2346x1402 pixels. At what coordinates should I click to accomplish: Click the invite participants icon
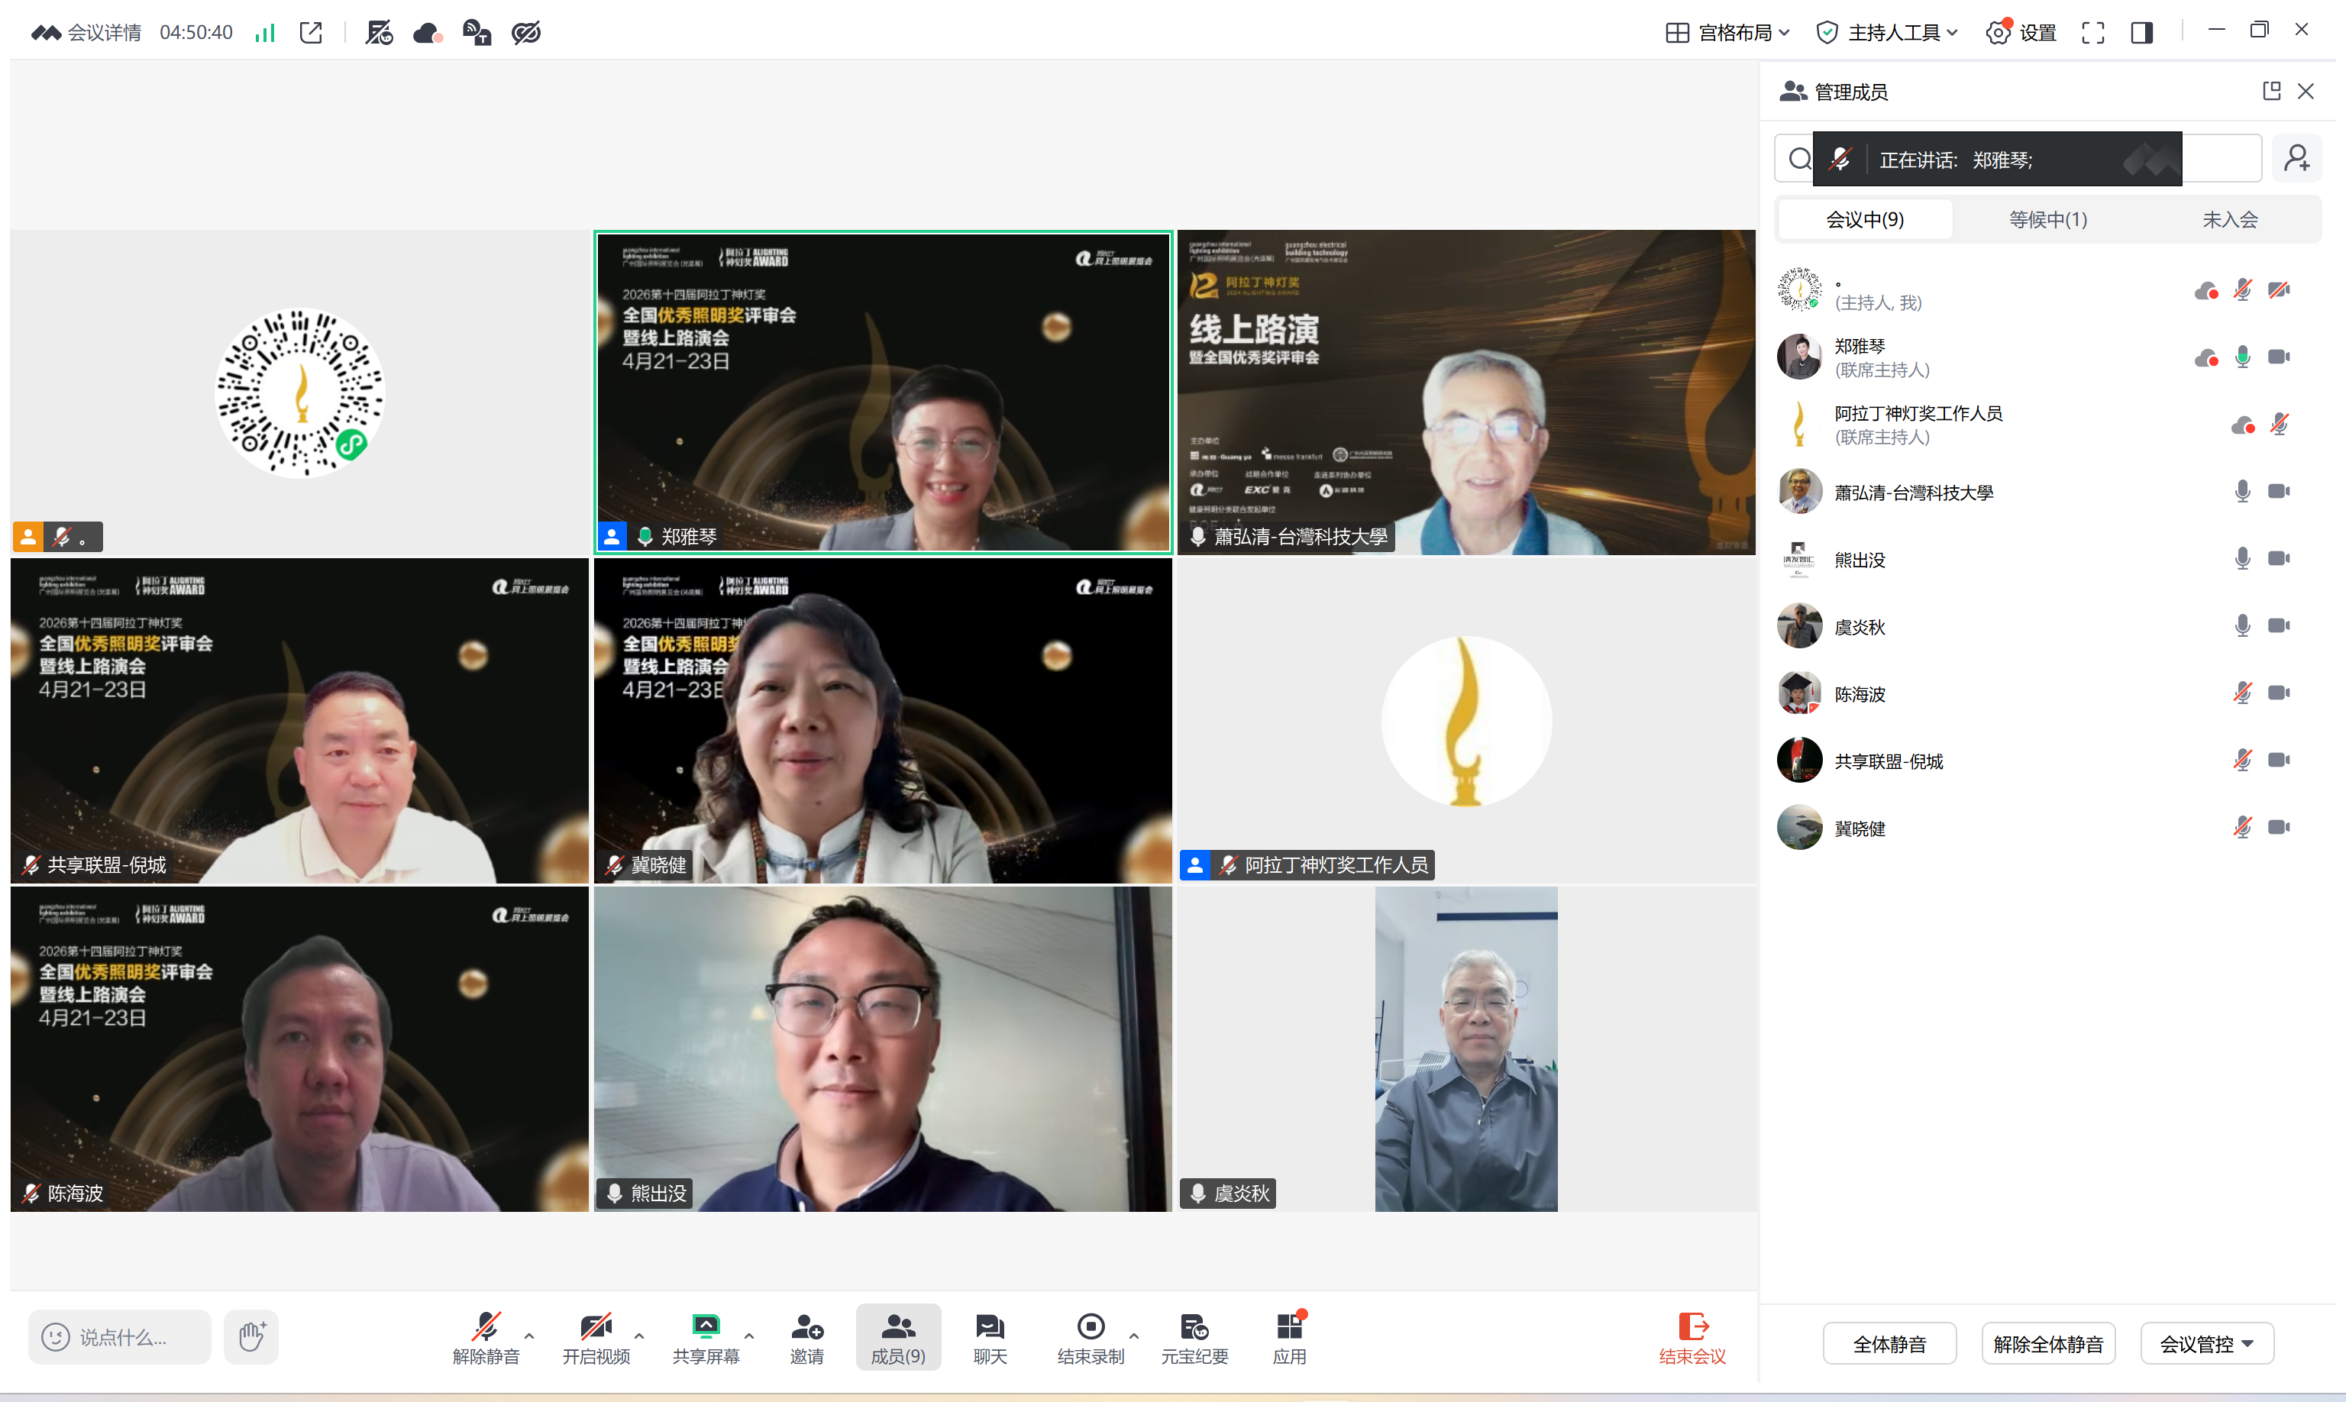pyautogui.click(x=806, y=1336)
